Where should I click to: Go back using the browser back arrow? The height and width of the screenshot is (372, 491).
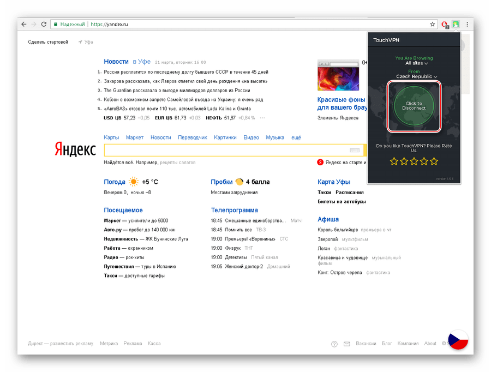[x=23, y=25]
